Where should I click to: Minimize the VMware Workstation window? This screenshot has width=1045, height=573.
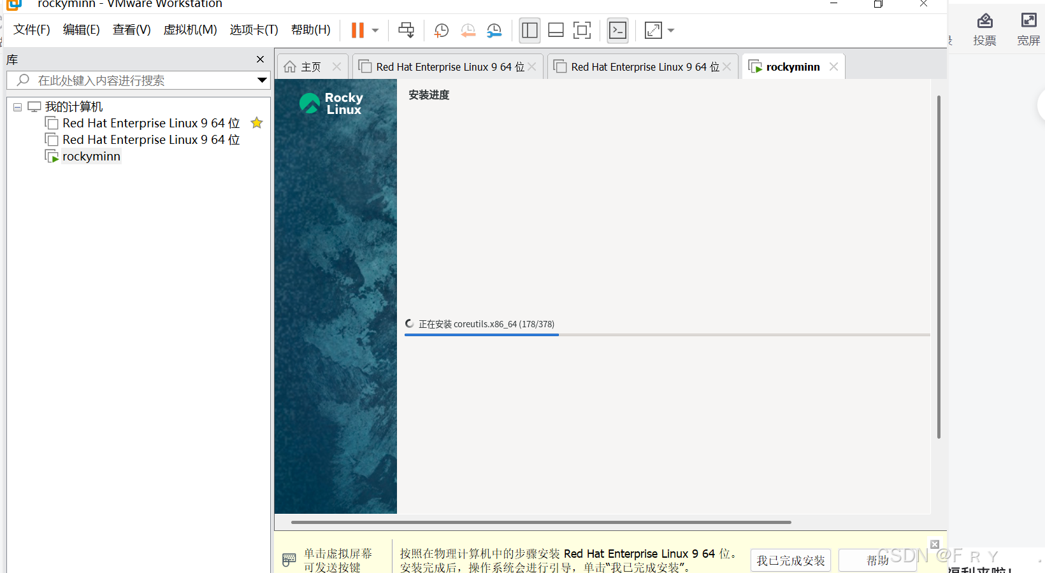(833, 4)
